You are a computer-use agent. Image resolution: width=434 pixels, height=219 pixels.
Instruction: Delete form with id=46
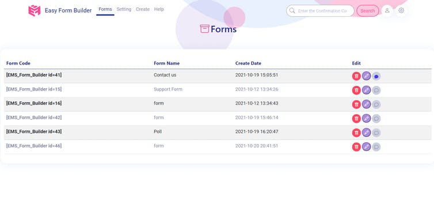tap(356, 146)
